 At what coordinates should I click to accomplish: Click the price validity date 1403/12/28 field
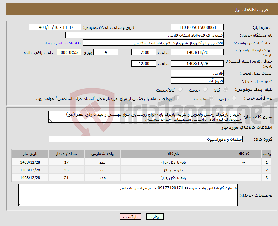pyautogui.click(x=197, y=63)
